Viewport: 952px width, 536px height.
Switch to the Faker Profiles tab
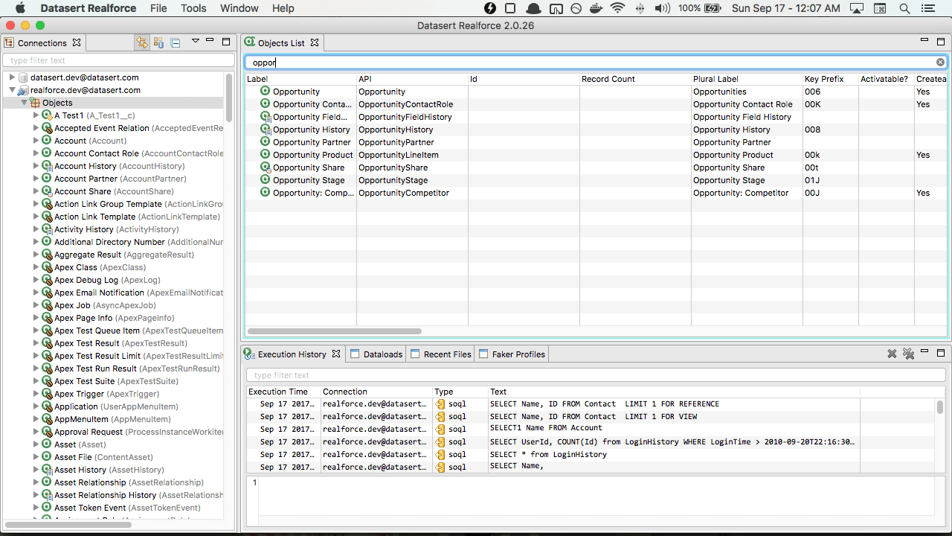[512, 354]
